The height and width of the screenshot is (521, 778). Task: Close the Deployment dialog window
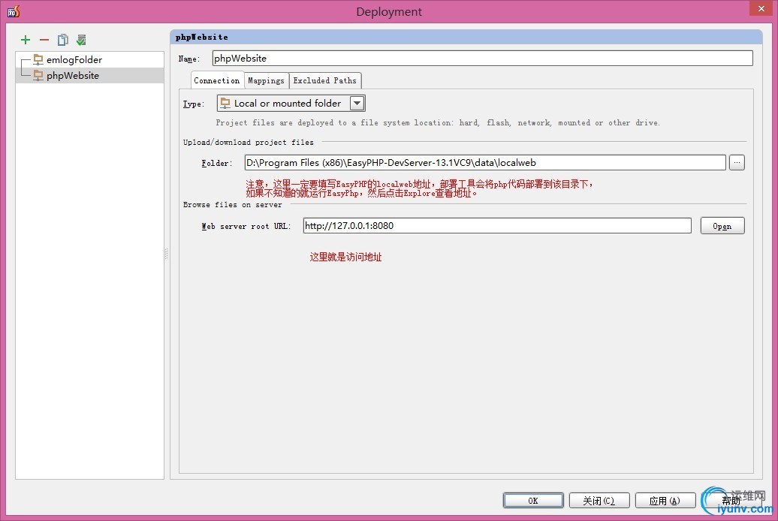tap(761, 8)
